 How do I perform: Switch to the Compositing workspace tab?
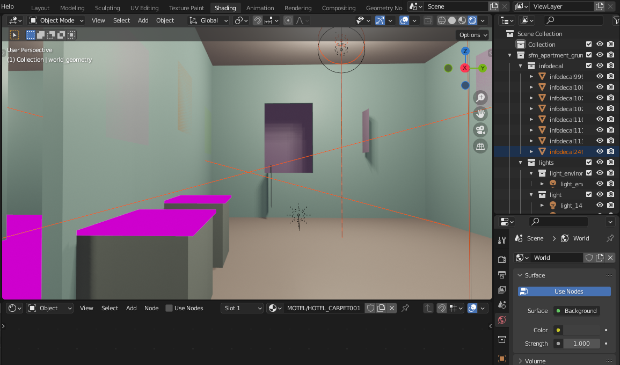(x=339, y=8)
